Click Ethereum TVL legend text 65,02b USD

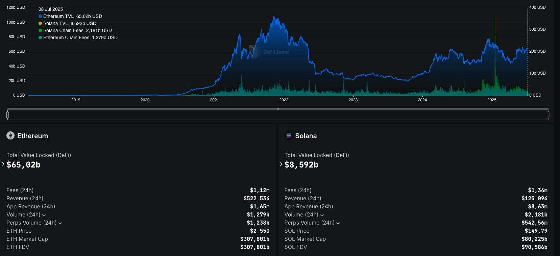(x=89, y=16)
